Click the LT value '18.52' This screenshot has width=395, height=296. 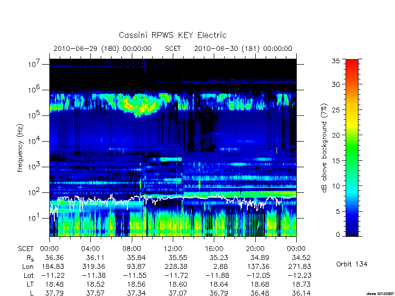(95, 284)
